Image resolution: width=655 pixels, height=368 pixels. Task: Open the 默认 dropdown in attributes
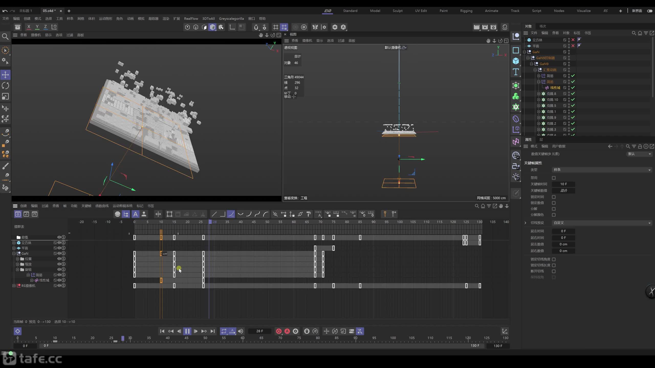[x=639, y=154]
